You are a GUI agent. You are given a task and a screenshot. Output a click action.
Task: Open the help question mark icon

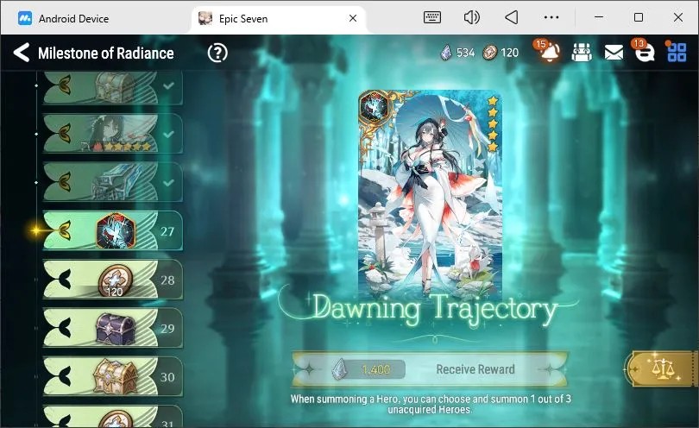tap(217, 53)
